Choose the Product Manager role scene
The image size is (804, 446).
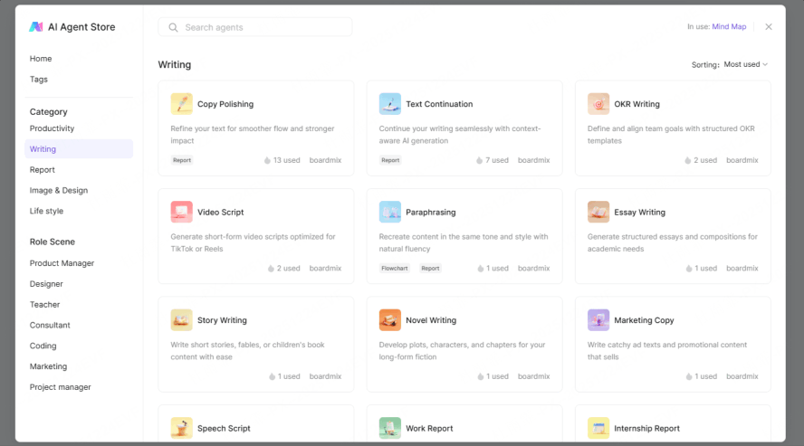point(62,263)
